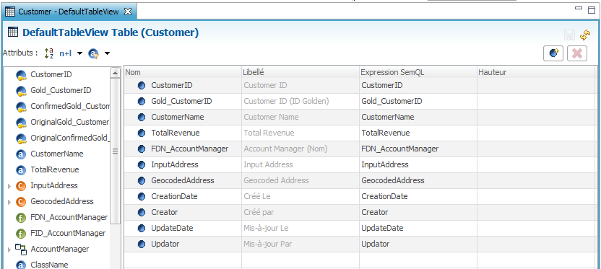This screenshot has height=269, width=601.
Task: Click FDN_AccountManager green icon in tree
Action: [x=21, y=218]
